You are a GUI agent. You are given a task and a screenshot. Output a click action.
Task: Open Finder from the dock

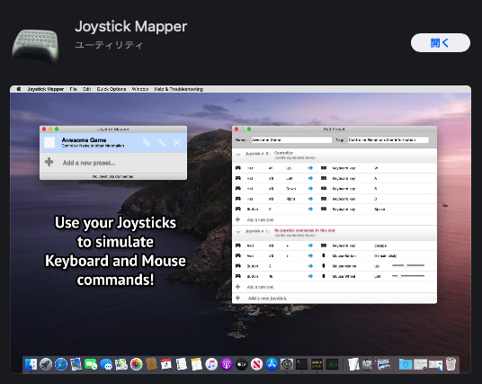tap(31, 364)
